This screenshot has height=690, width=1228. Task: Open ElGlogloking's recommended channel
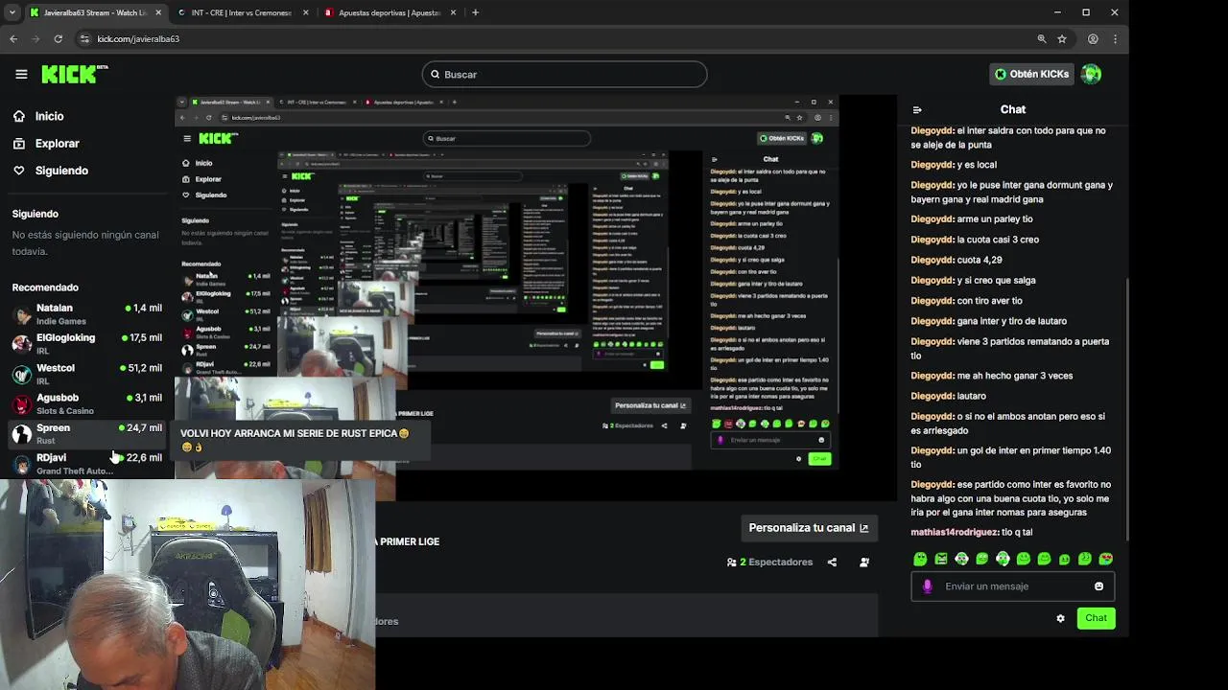click(87, 344)
